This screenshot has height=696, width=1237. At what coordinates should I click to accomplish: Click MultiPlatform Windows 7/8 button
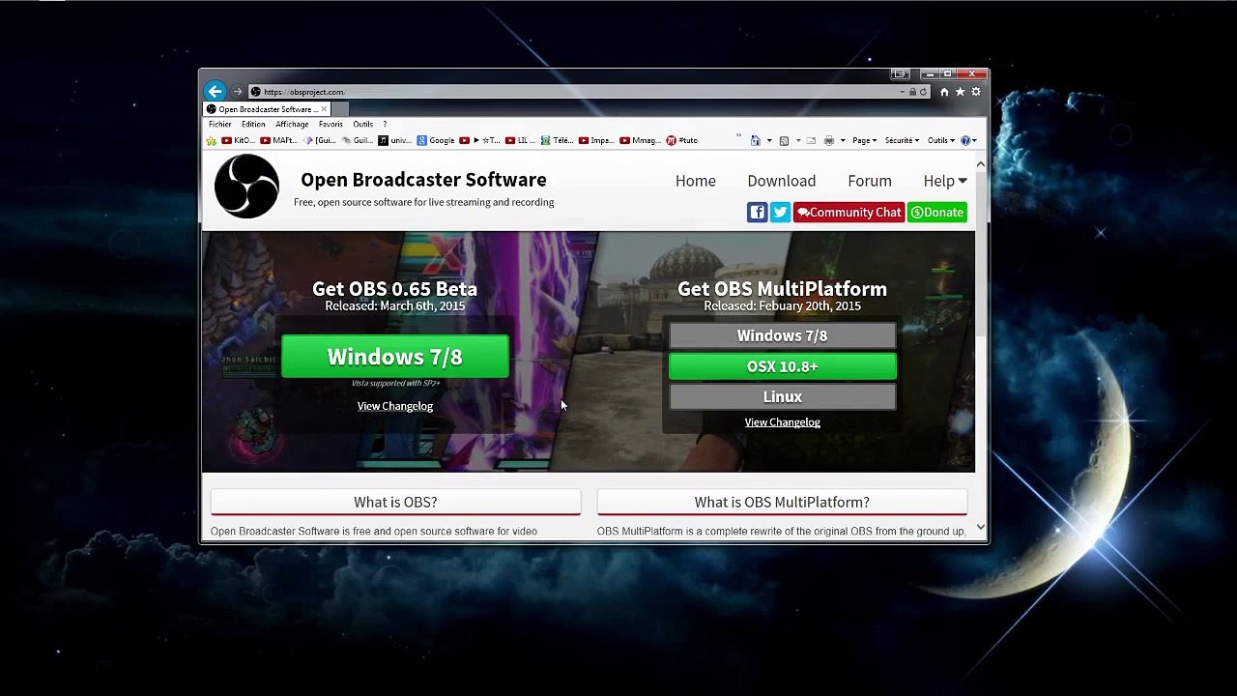(x=783, y=335)
